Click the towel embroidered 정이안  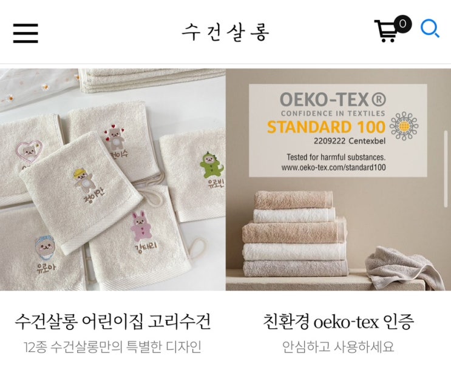[x=81, y=193]
